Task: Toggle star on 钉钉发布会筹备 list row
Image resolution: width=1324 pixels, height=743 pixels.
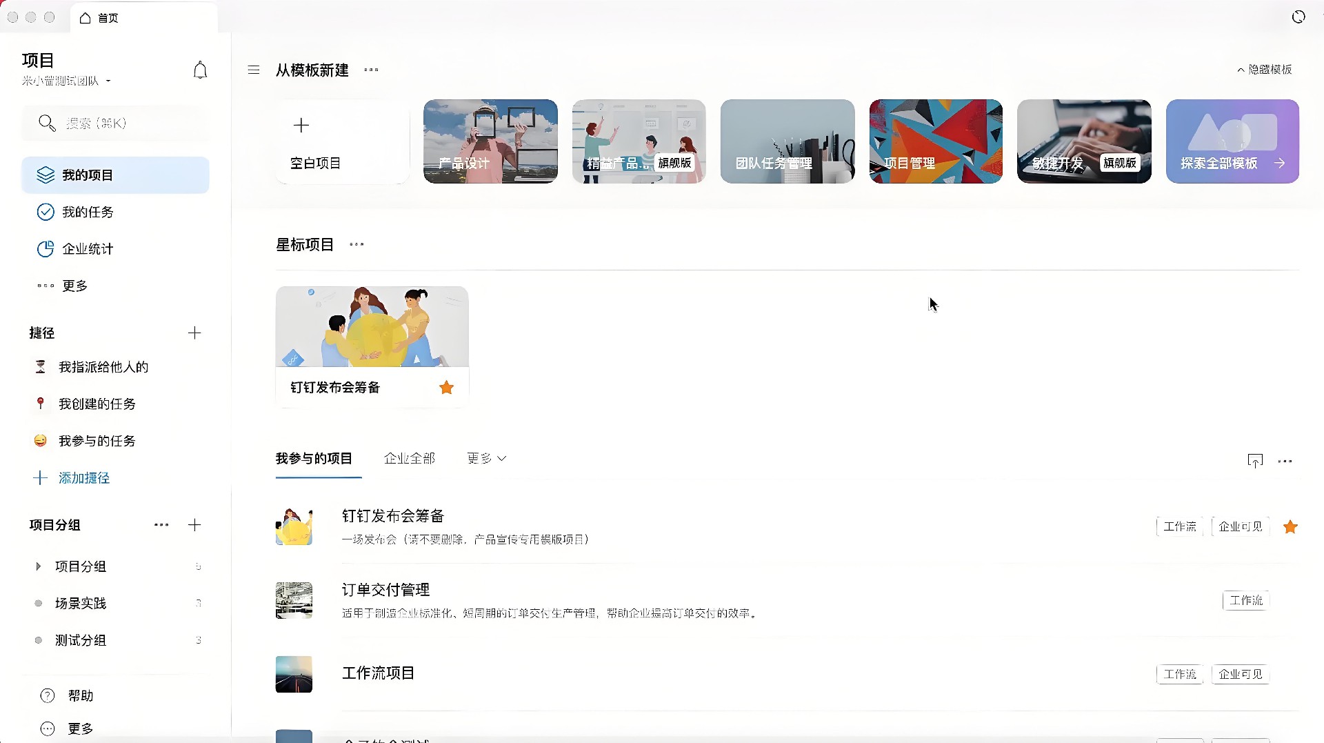Action: point(1290,527)
